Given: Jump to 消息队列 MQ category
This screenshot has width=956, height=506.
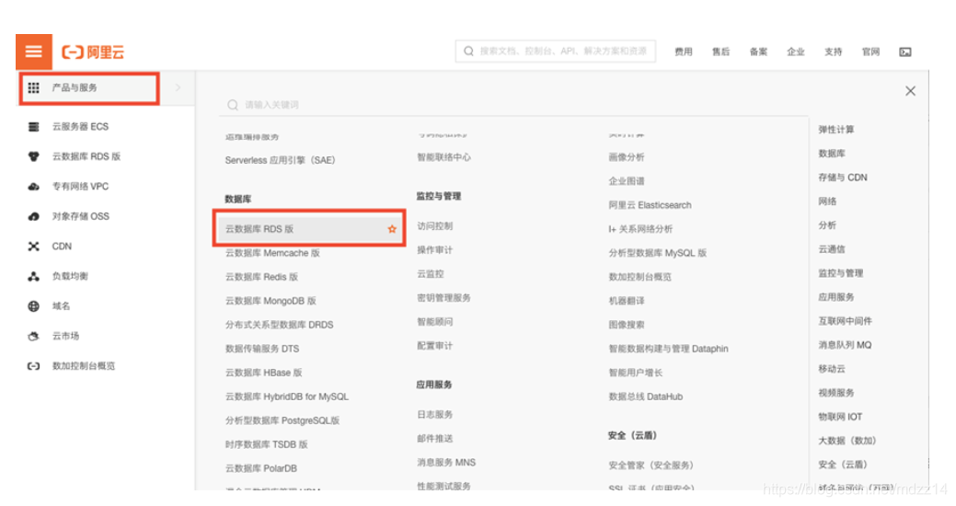Looking at the screenshot, I should click(x=845, y=345).
